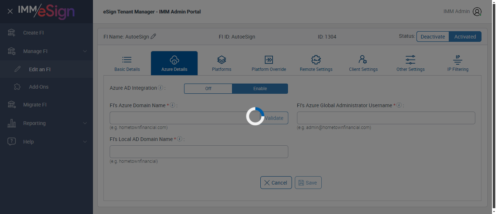Viewport: 496px width, 214px height.
Task: Open the IP Filtering tab
Action: pos(458,63)
